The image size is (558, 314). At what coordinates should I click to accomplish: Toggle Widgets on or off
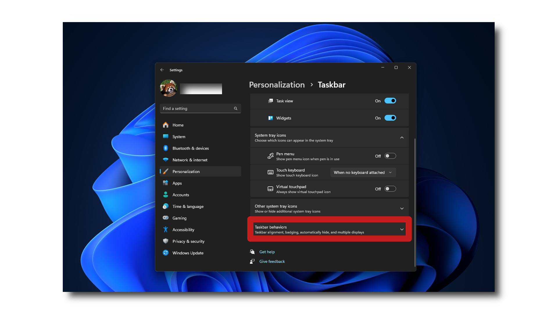coord(390,118)
